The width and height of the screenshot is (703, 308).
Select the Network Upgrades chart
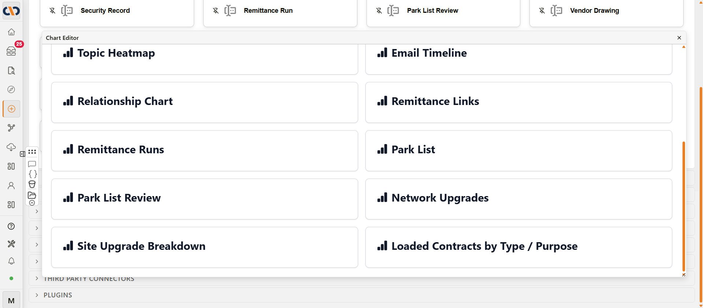519,199
